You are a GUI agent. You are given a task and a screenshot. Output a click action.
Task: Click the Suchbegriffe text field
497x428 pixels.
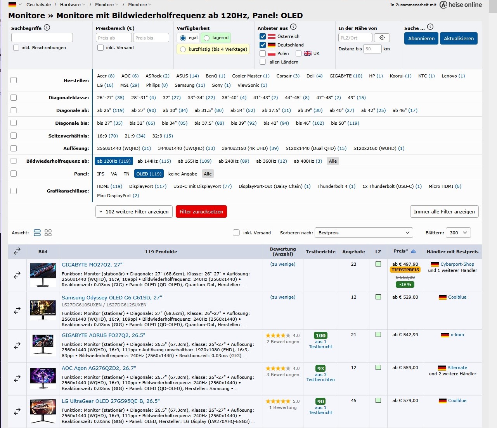tap(42, 38)
